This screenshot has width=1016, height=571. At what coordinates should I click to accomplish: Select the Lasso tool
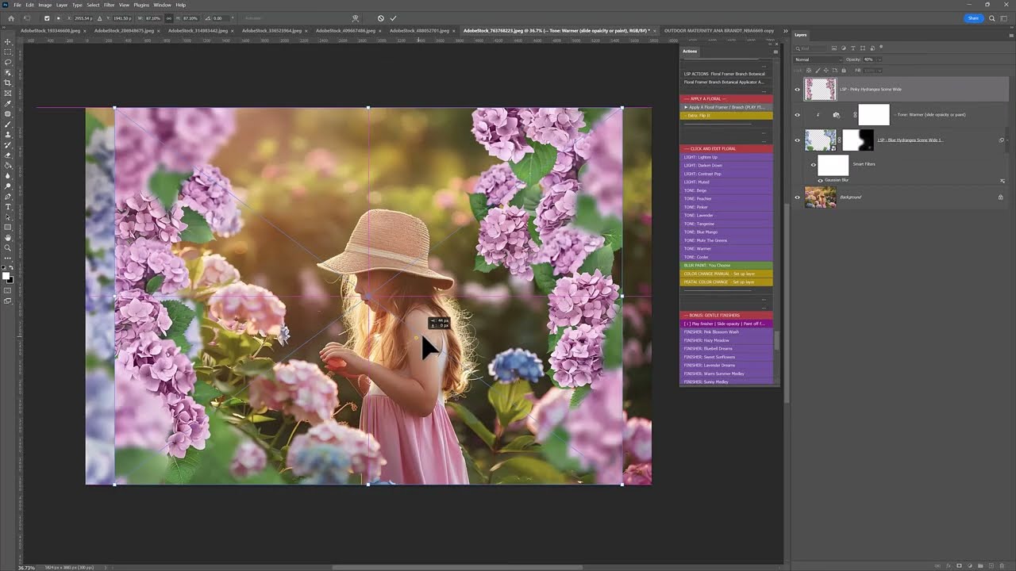pos(8,62)
